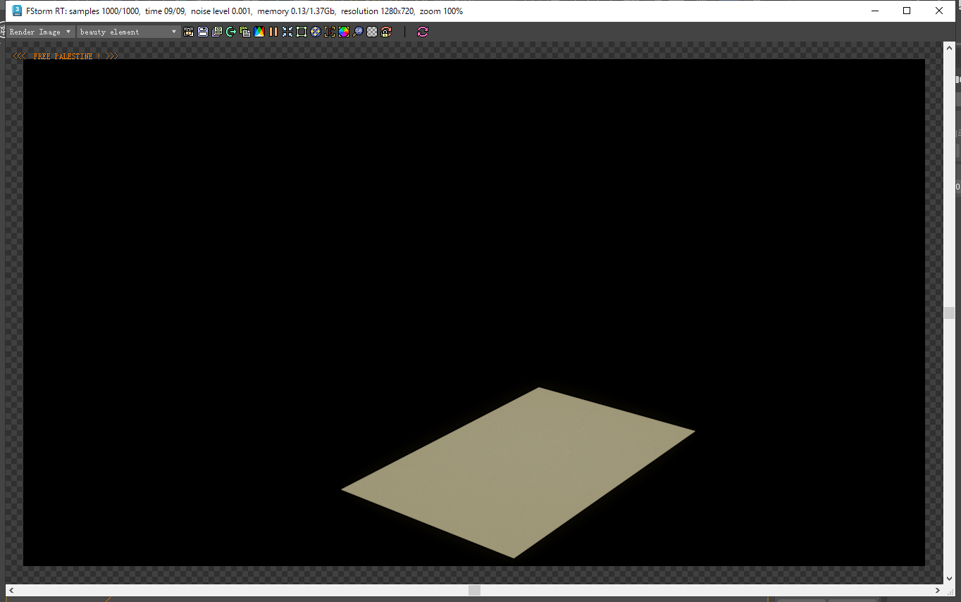Click the copy image to clipboard icon
Image resolution: width=961 pixels, height=602 pixels.
[x=245, y=32]
